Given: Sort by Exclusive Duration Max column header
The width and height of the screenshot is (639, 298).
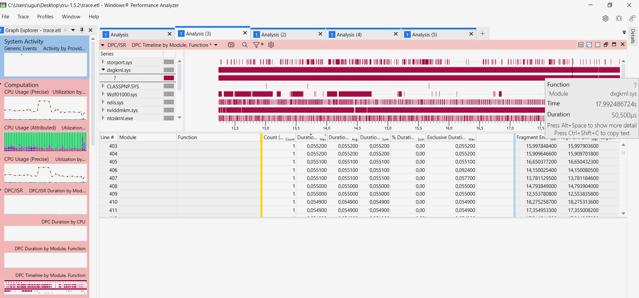Looking at the screenshot, I should [451, 137].
